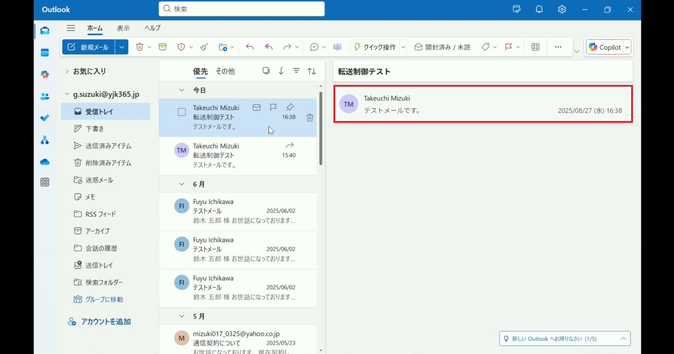Open the 新規メール dropdown arrow
This screenshot has width=674, height=354.
point(121,47)
